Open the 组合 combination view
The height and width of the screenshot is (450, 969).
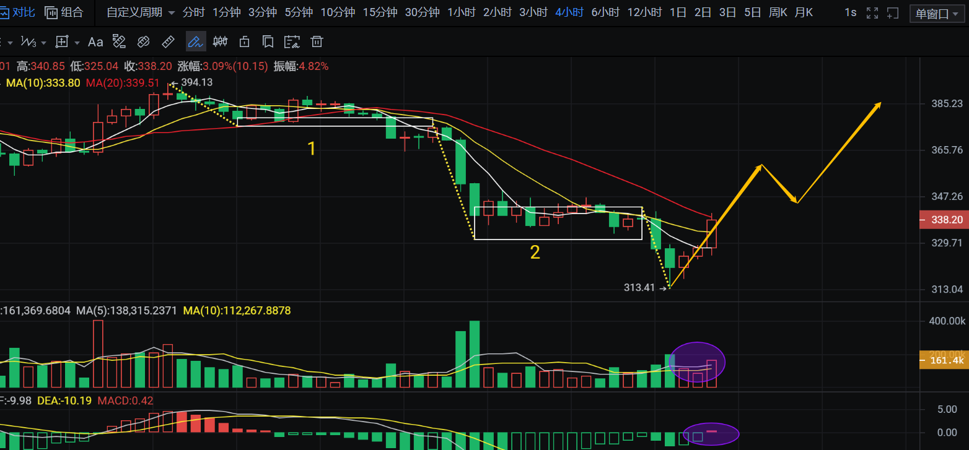pyautogui.click(x=64, y=12)
